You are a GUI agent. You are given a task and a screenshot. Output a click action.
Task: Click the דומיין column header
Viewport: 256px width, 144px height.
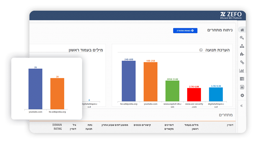tap(230, 125)
